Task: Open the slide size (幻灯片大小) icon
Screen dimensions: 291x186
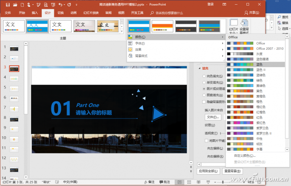Action: coord(234,23)
